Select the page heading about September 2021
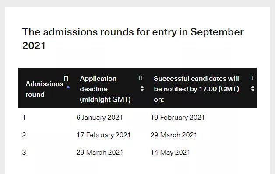The height and width of the screenshot is (174, 275). click(133, 38)
